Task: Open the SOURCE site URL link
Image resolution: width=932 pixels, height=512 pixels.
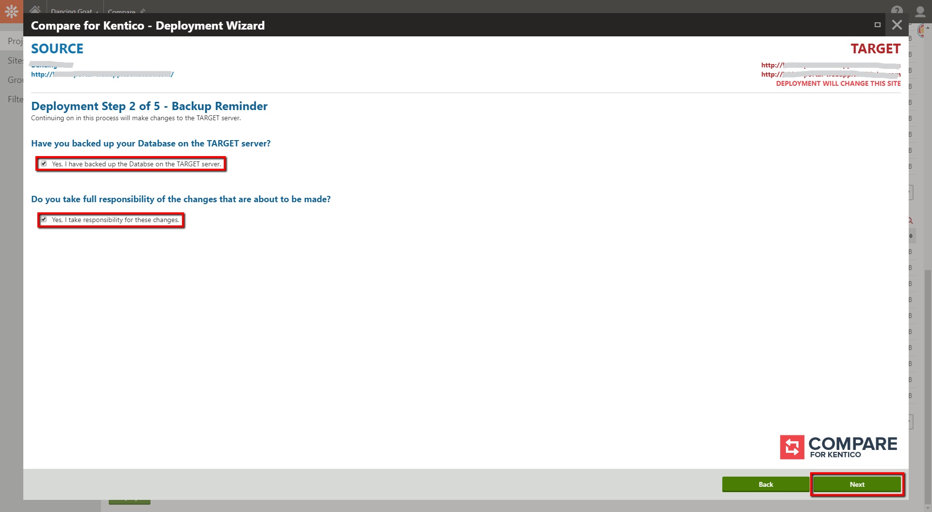Action: point(102,74)
